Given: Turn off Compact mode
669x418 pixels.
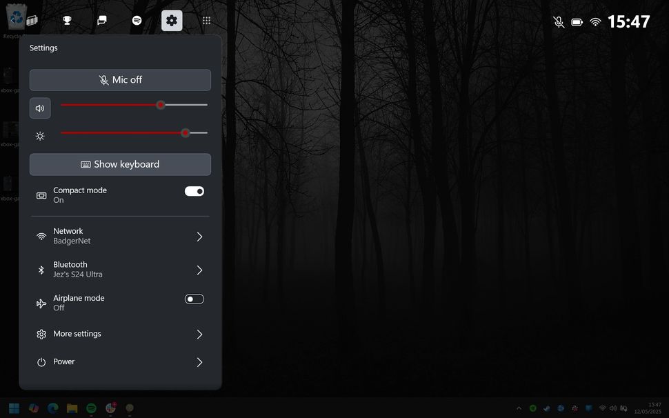Looking at the screenshot, I should [x=194, y=191].
